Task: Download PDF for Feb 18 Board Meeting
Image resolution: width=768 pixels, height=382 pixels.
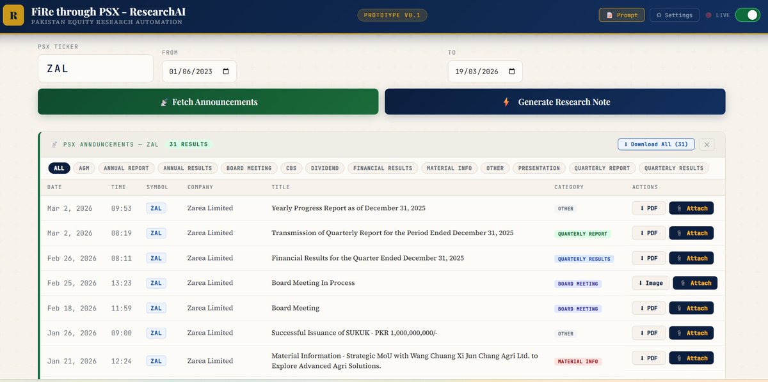Action: point(648,308)
